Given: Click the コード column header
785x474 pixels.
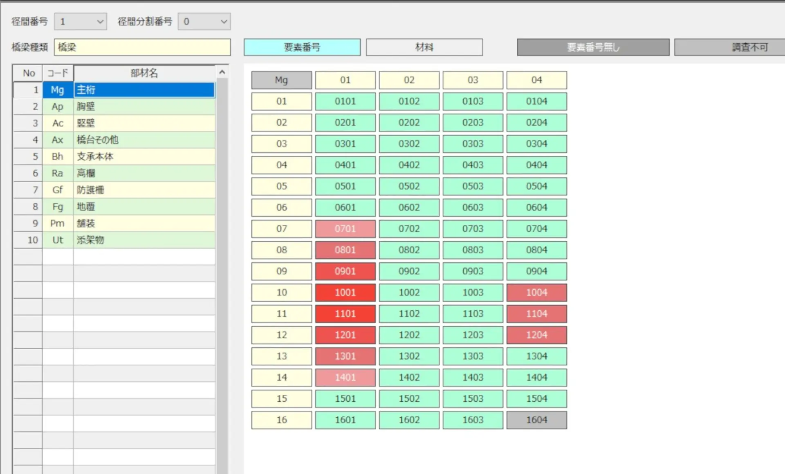Looking at the screenshot, I should (58, 73).
